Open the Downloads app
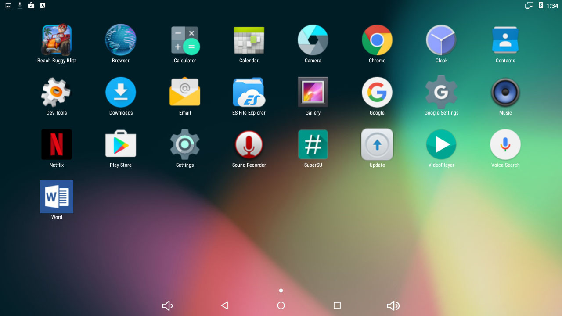Screen dimensions: 562x316 click(x=121, y=92)
